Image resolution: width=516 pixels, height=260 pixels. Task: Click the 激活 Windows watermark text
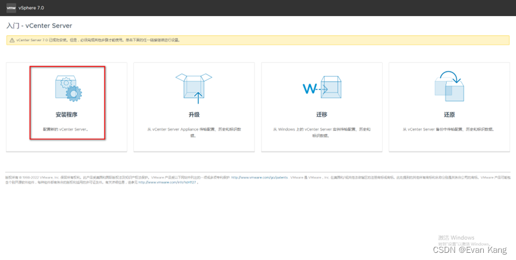coord(456,237)
